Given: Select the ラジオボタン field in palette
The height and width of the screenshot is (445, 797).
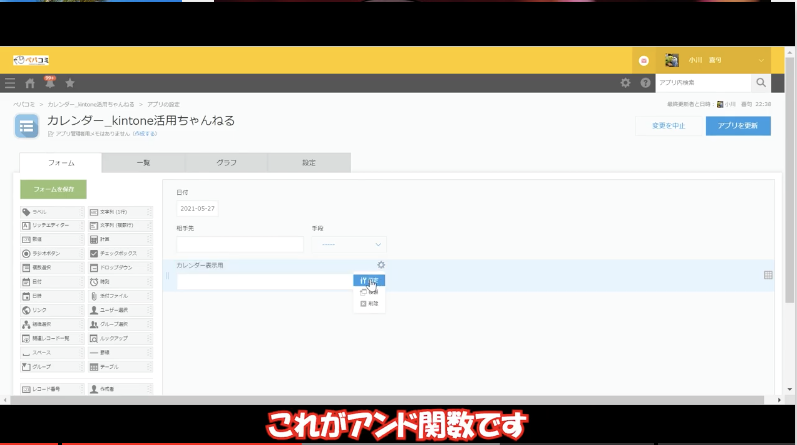Looking at the screenshot, I should pyautogui.click(x=53, y=253).
